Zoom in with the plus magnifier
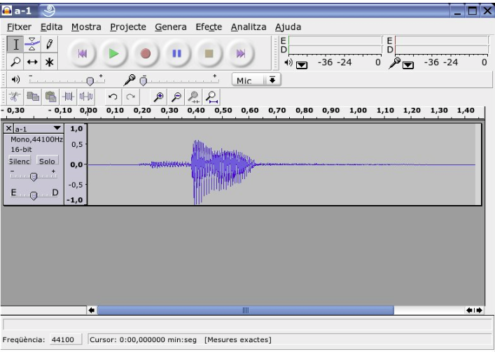 coord(158,97)
